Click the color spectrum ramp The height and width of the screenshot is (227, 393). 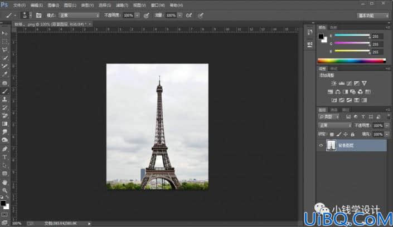tap(352, 61)
